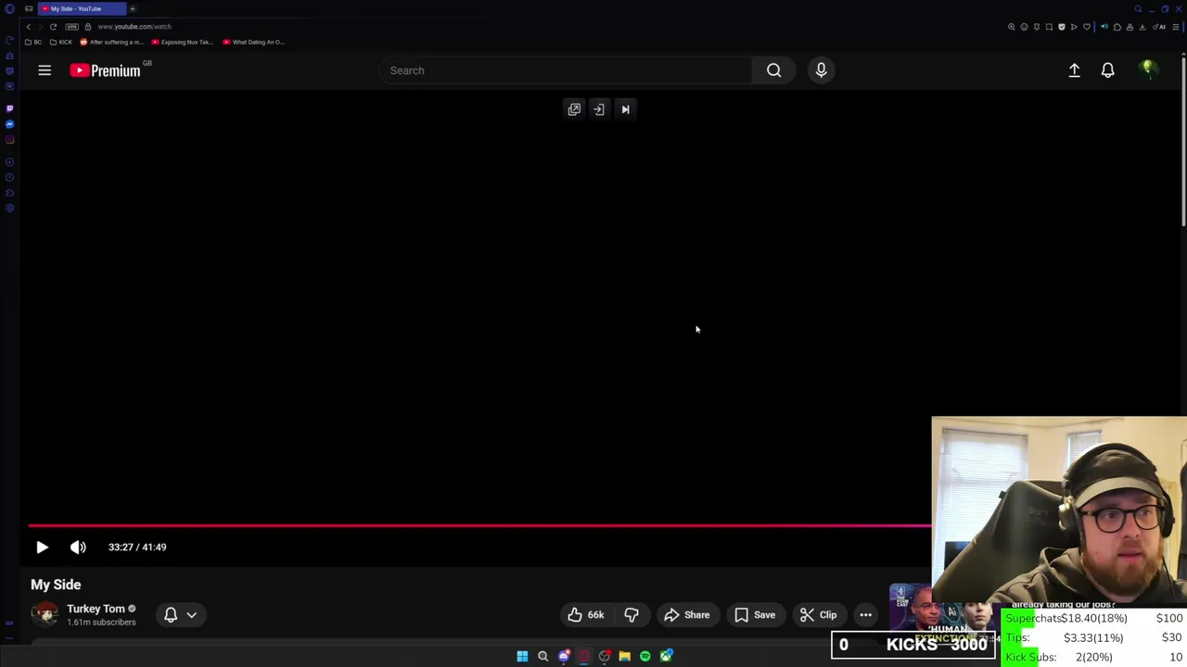Open the notifications bell in the header
Image resolution: width=1187 pixels, height=667 pixels.
[1107, 70]
